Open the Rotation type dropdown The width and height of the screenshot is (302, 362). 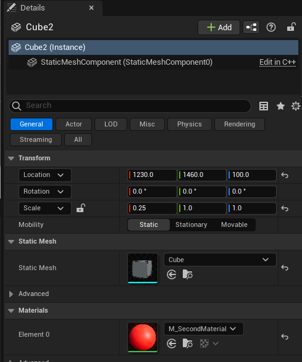click(x=45, y=192)
